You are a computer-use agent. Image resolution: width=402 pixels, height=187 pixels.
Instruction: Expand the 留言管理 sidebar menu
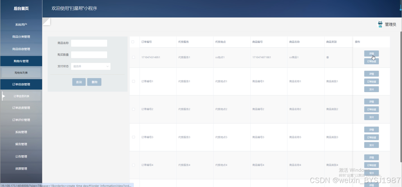[21, 144]
